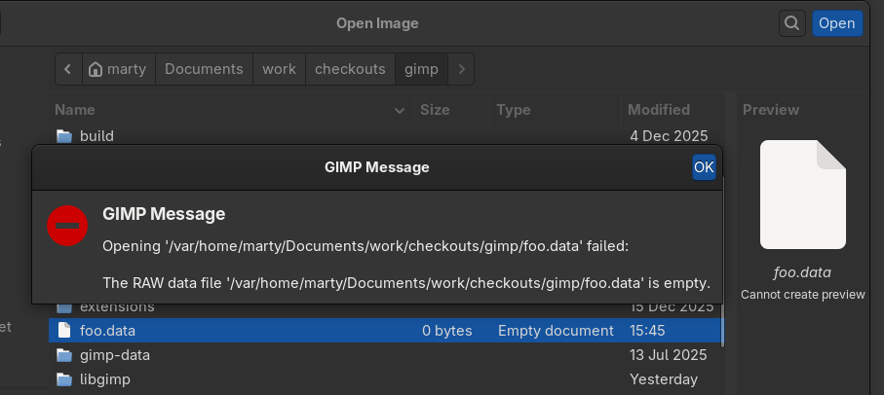The height and width of the screenshot is (395, 884).
Task: Sort files by Modified column header
Action: pos(659,110)
